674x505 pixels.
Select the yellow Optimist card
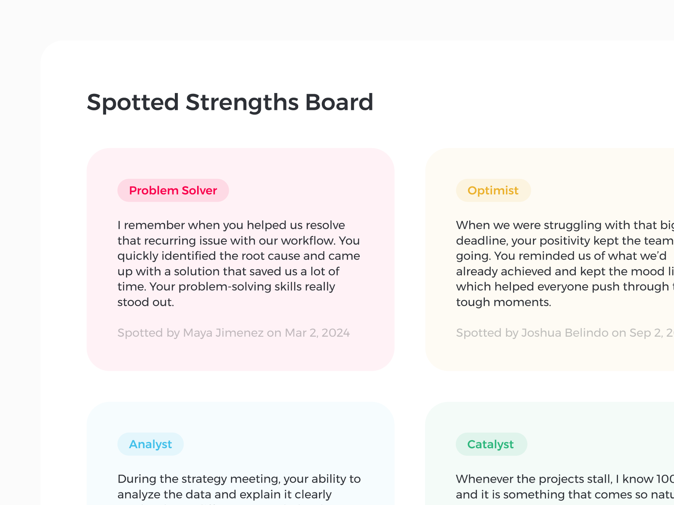(x=550, y=260)
